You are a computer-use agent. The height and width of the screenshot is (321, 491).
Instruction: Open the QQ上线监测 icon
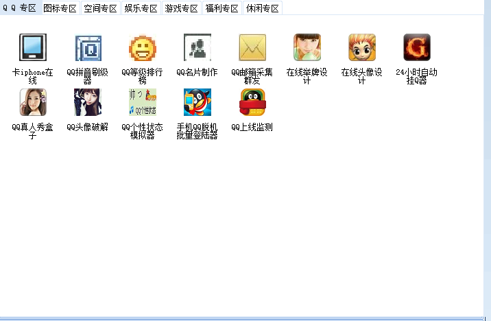252,102
